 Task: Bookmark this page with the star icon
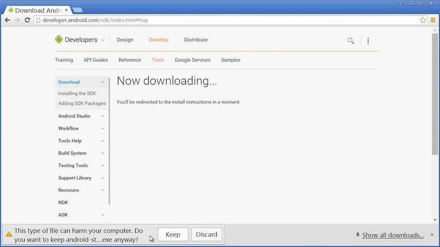(423, 20)
